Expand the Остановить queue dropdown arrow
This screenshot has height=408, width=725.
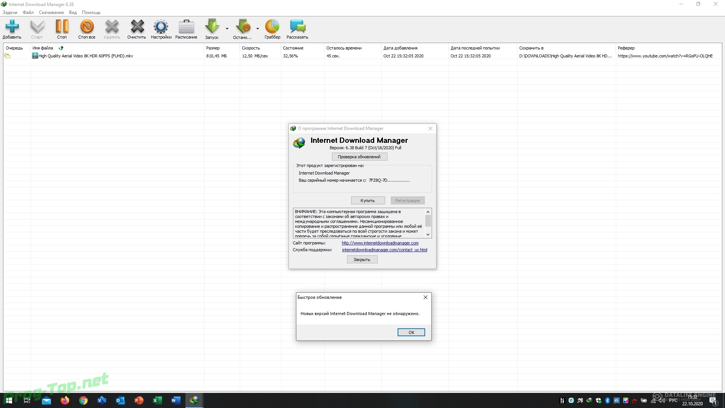pos(258,28)
